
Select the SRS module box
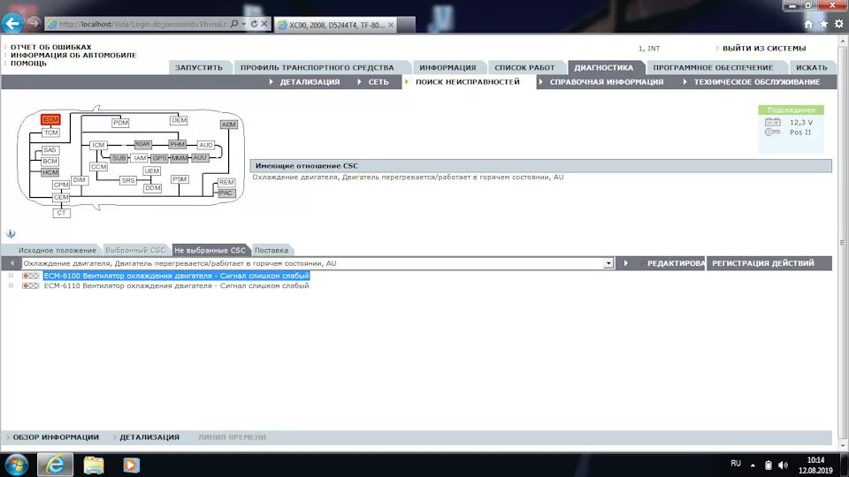click(127, 180)
